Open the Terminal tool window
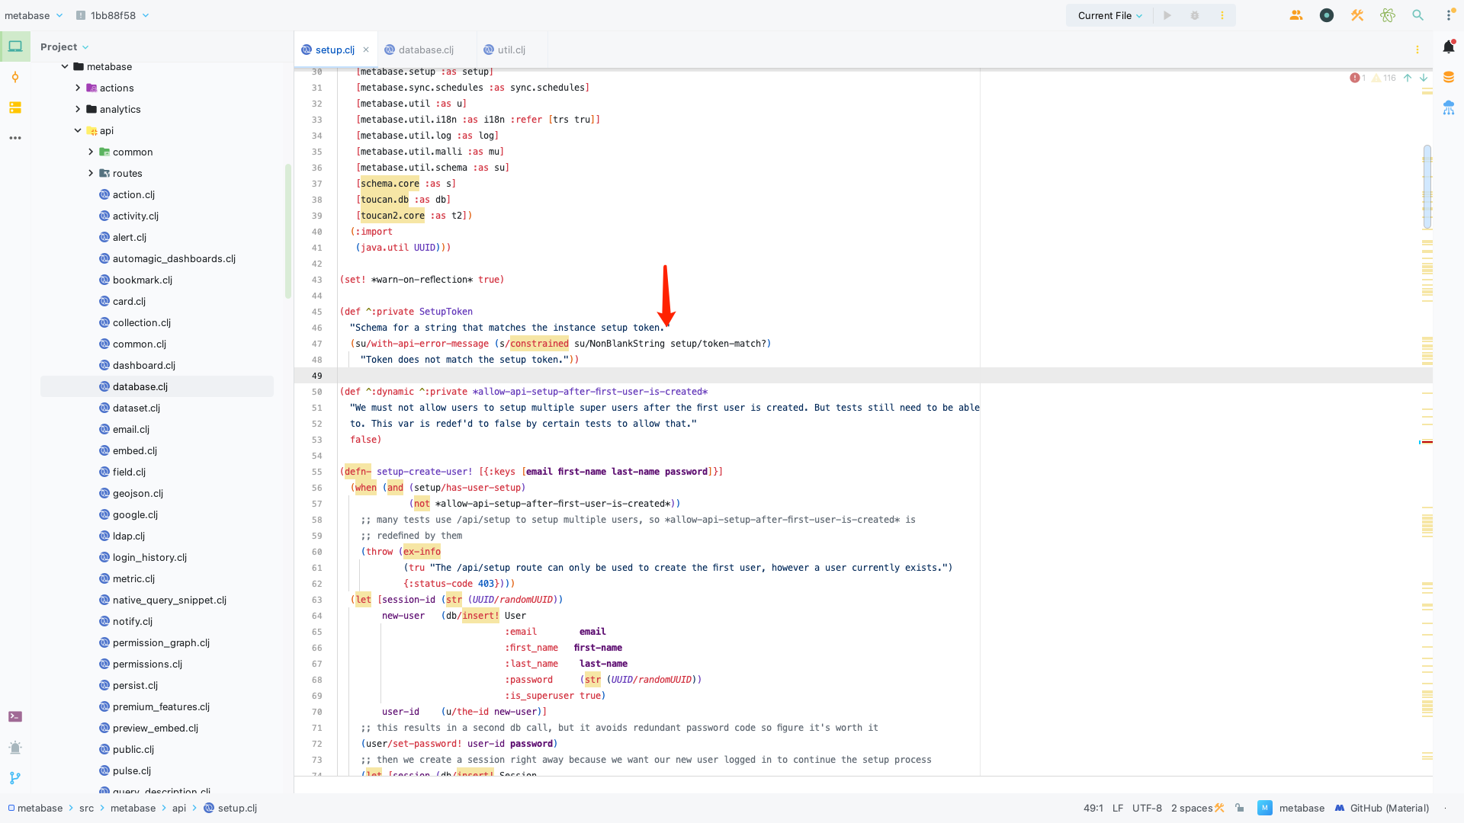 click(15, 716)
